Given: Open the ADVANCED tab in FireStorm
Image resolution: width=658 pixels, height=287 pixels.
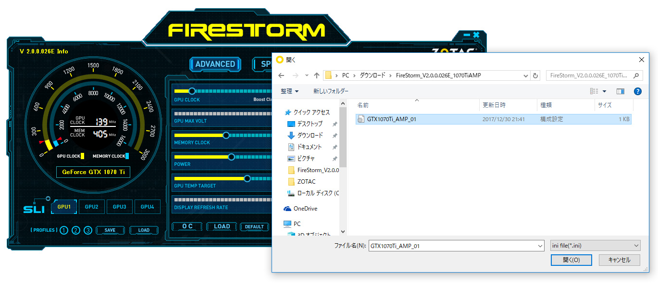Looking at the screenshot, I should (x=215, y=64).
